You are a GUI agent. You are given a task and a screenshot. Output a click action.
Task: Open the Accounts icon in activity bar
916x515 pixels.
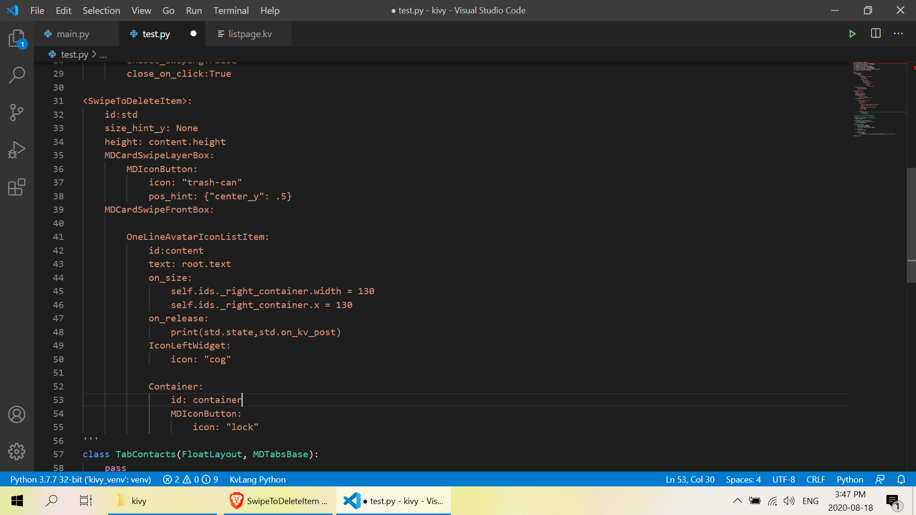17,414
